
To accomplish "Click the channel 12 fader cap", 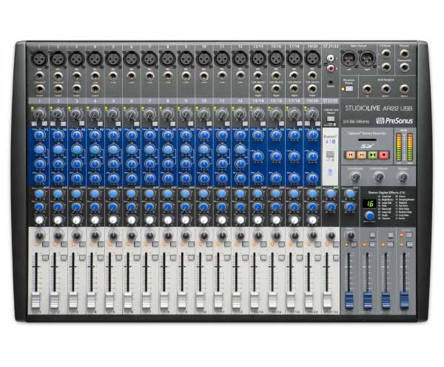I will click(236, 301).
